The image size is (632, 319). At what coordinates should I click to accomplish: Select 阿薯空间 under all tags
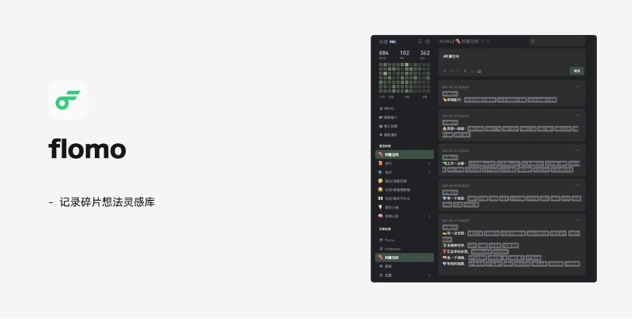(x=404, y=258)
